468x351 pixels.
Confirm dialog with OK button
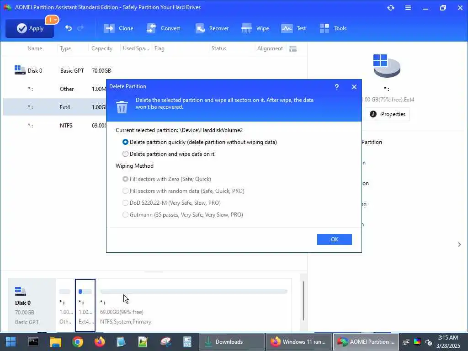334,239
